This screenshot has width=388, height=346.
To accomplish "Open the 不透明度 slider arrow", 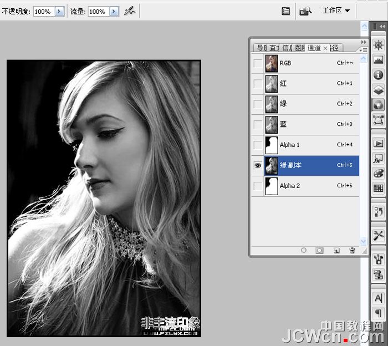I will (59, 12).
